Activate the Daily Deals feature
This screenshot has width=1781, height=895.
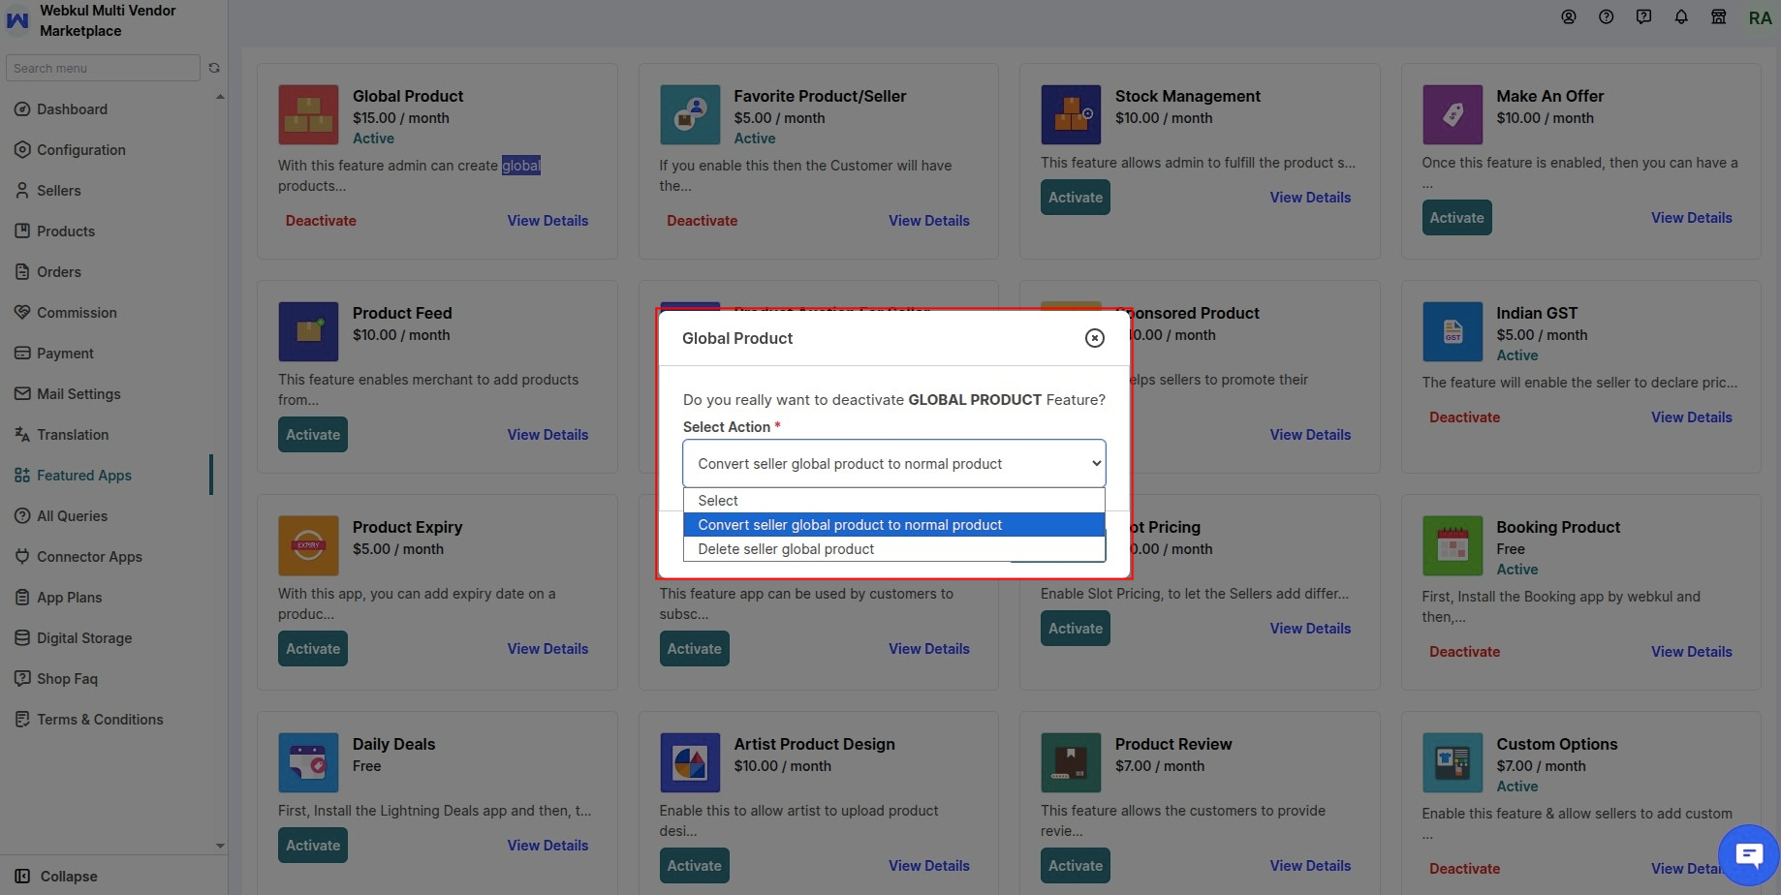tap(313, 846)
